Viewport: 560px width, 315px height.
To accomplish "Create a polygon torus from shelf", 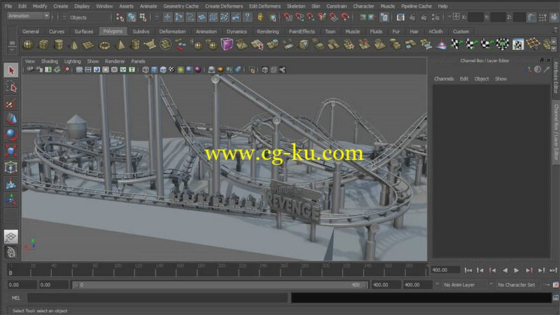I will point(104,45).
